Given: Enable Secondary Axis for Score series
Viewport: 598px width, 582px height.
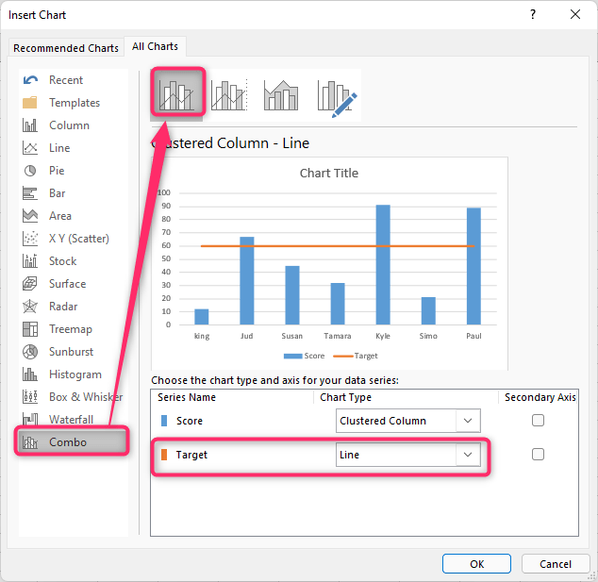Looking at the screenshot, I should coord(538,421).
